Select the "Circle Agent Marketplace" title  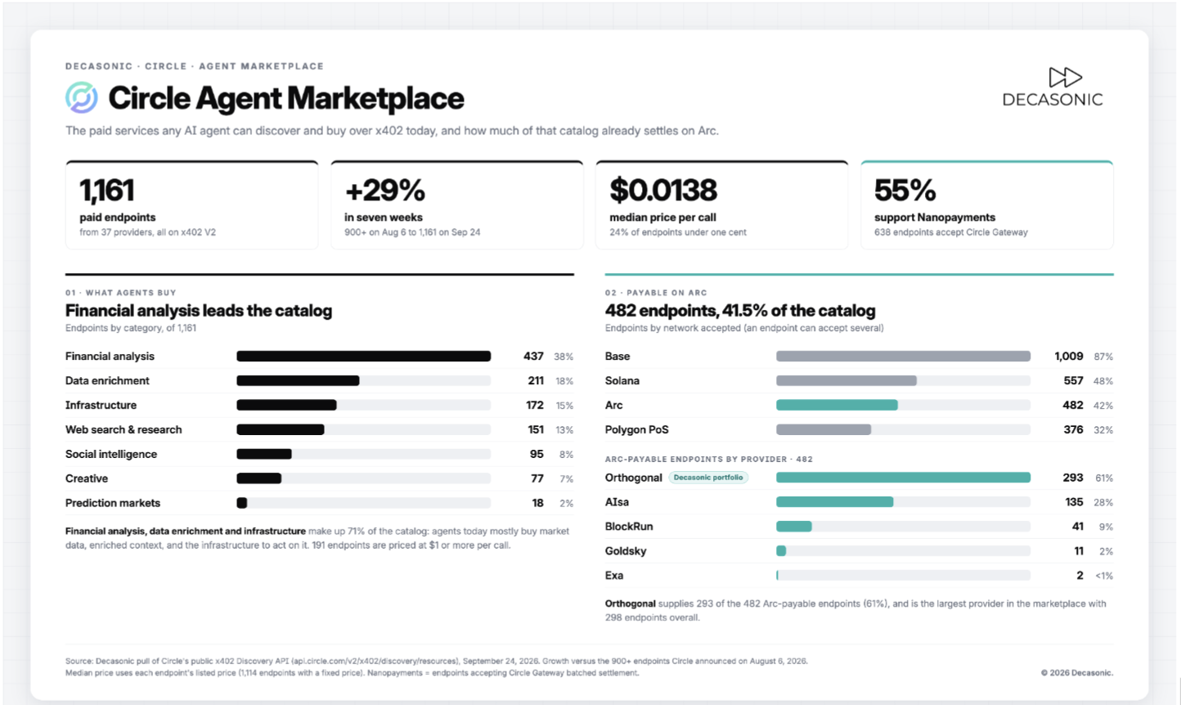286,99
